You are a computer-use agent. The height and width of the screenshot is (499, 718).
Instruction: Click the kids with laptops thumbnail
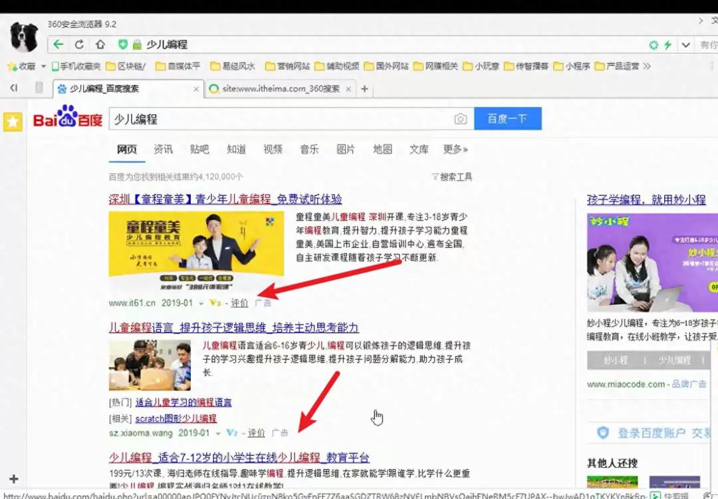tap(150, 365)
